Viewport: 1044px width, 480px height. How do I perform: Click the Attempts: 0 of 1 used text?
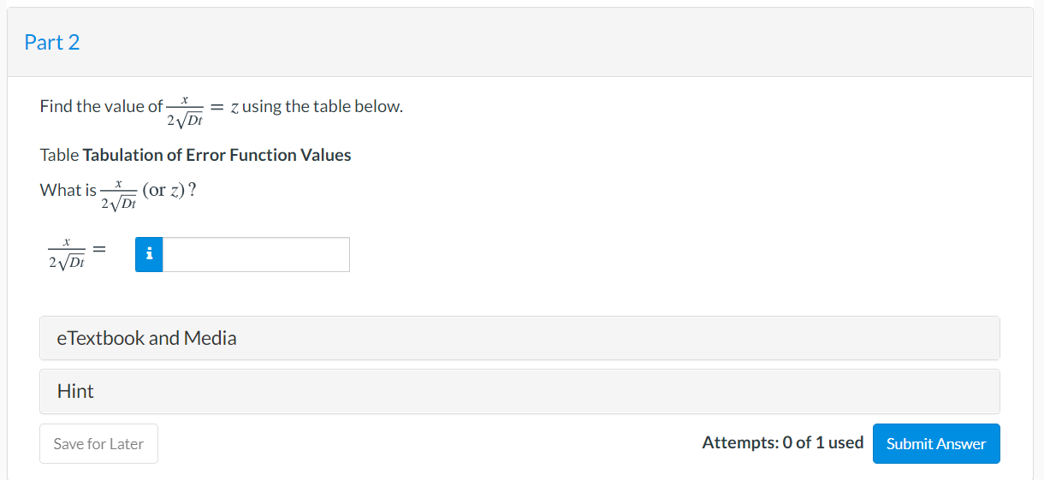(x=782, y=442)
